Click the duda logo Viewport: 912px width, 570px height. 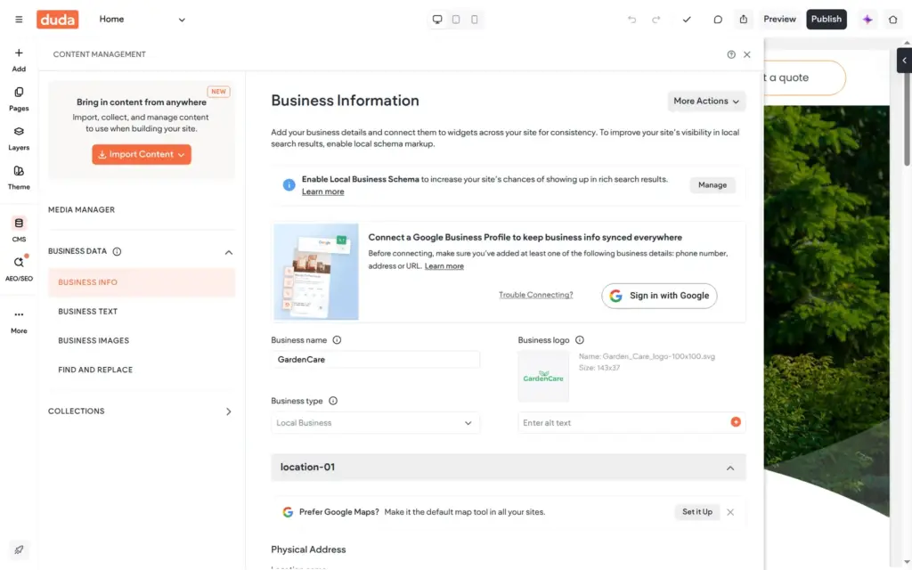point(57,20)
